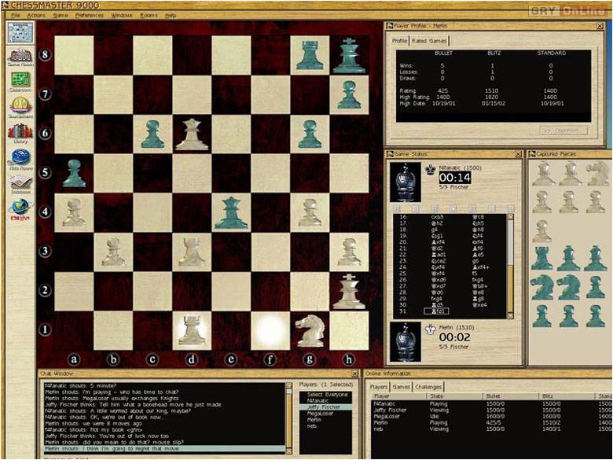Open the File menu
Image resolution: width=613 pixels, height=460 pixels.
15,15
